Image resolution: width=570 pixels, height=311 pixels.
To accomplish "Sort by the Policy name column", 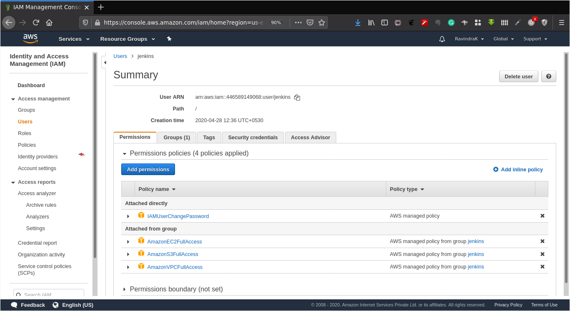I will coord(157,189).
